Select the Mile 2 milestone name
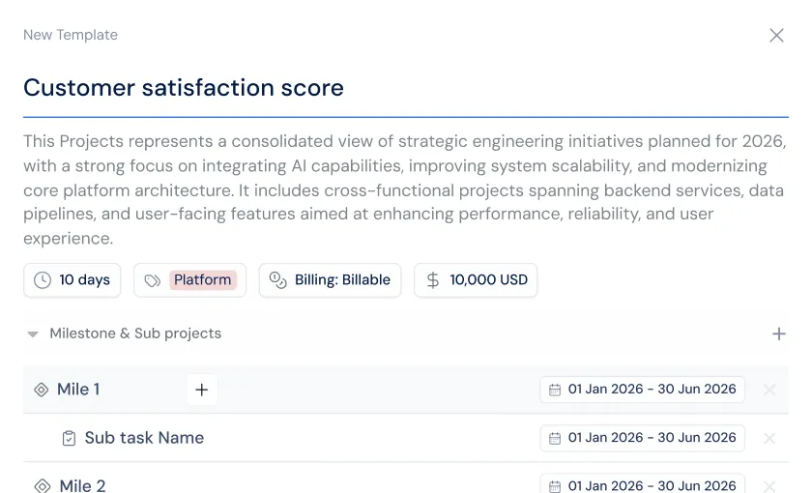Screen dimensions: 812x493 pyautogui.click(x=82, y=485)
